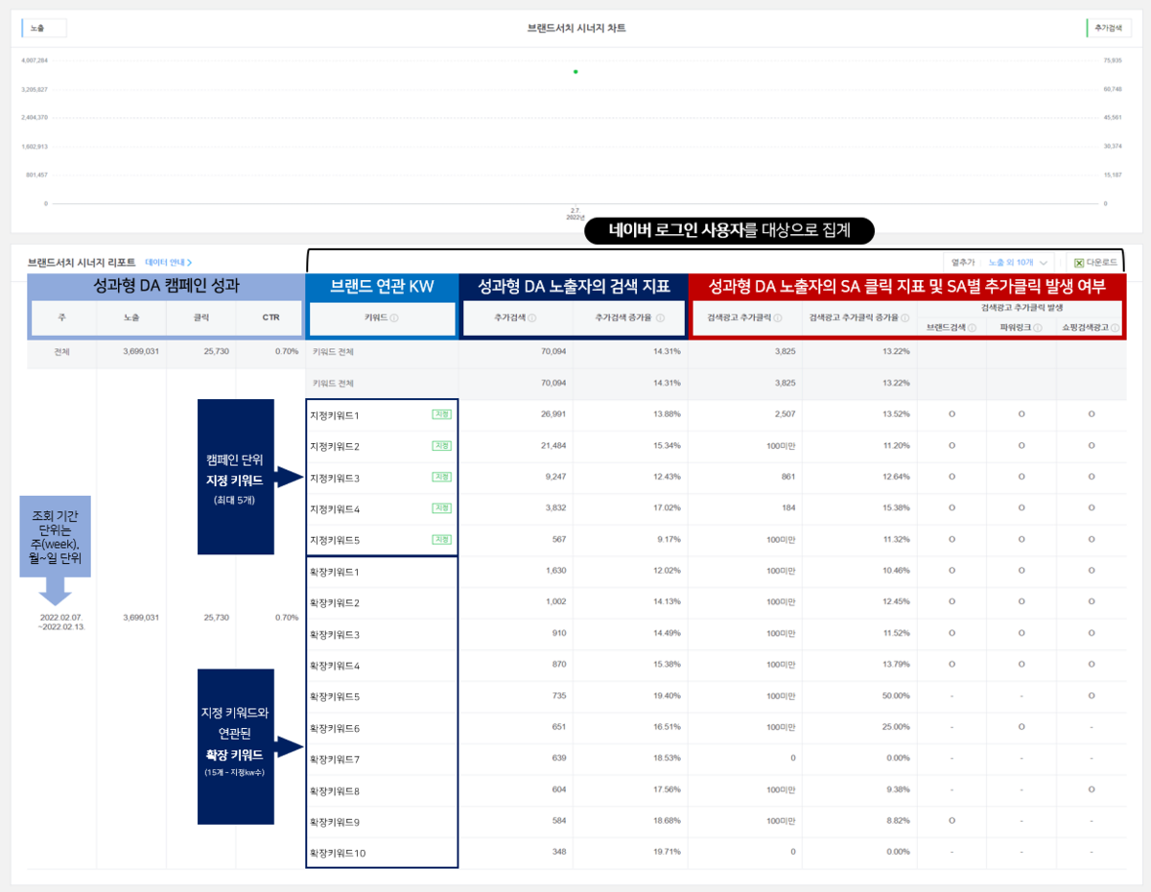Toggle the 추가검색 chart legend on the right
Viewport: 1151px width, 892px height.
pyautogui.click(x=1111, y=29)
